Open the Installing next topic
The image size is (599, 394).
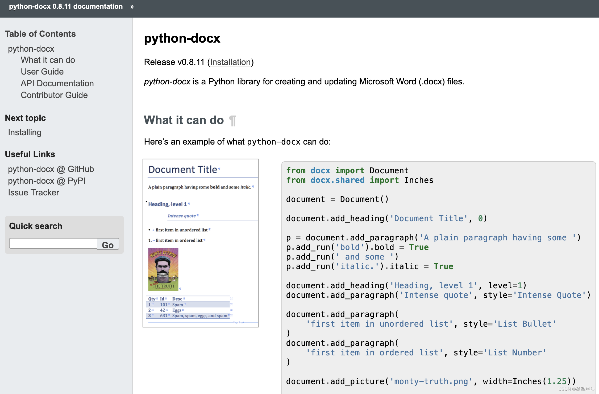(24, 132)
